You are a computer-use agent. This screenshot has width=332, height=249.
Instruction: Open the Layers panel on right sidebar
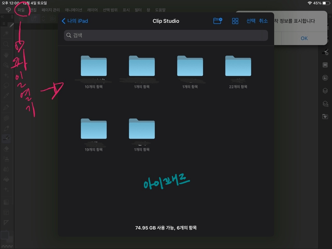coord(325,91)
